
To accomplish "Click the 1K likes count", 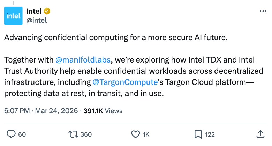I will point(146,134).
